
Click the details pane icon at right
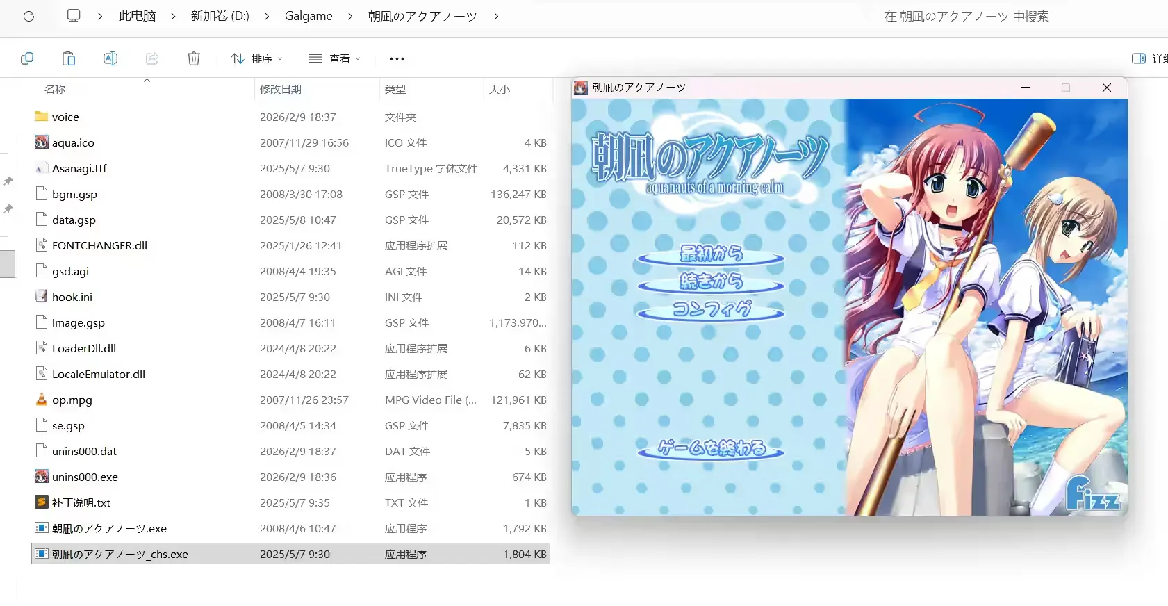point(1139,58)
